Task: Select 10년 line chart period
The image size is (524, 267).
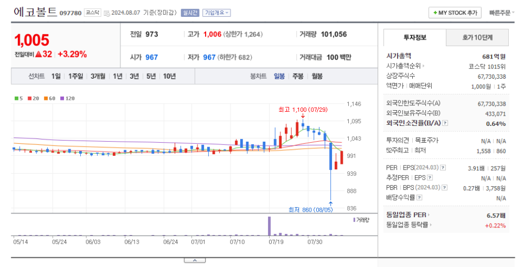Action: point(169,76)
